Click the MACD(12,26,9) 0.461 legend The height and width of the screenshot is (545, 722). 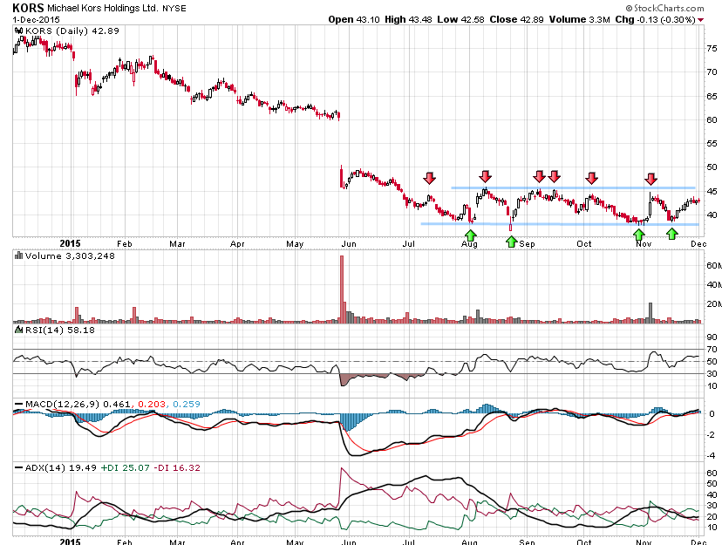click(78, 404)
